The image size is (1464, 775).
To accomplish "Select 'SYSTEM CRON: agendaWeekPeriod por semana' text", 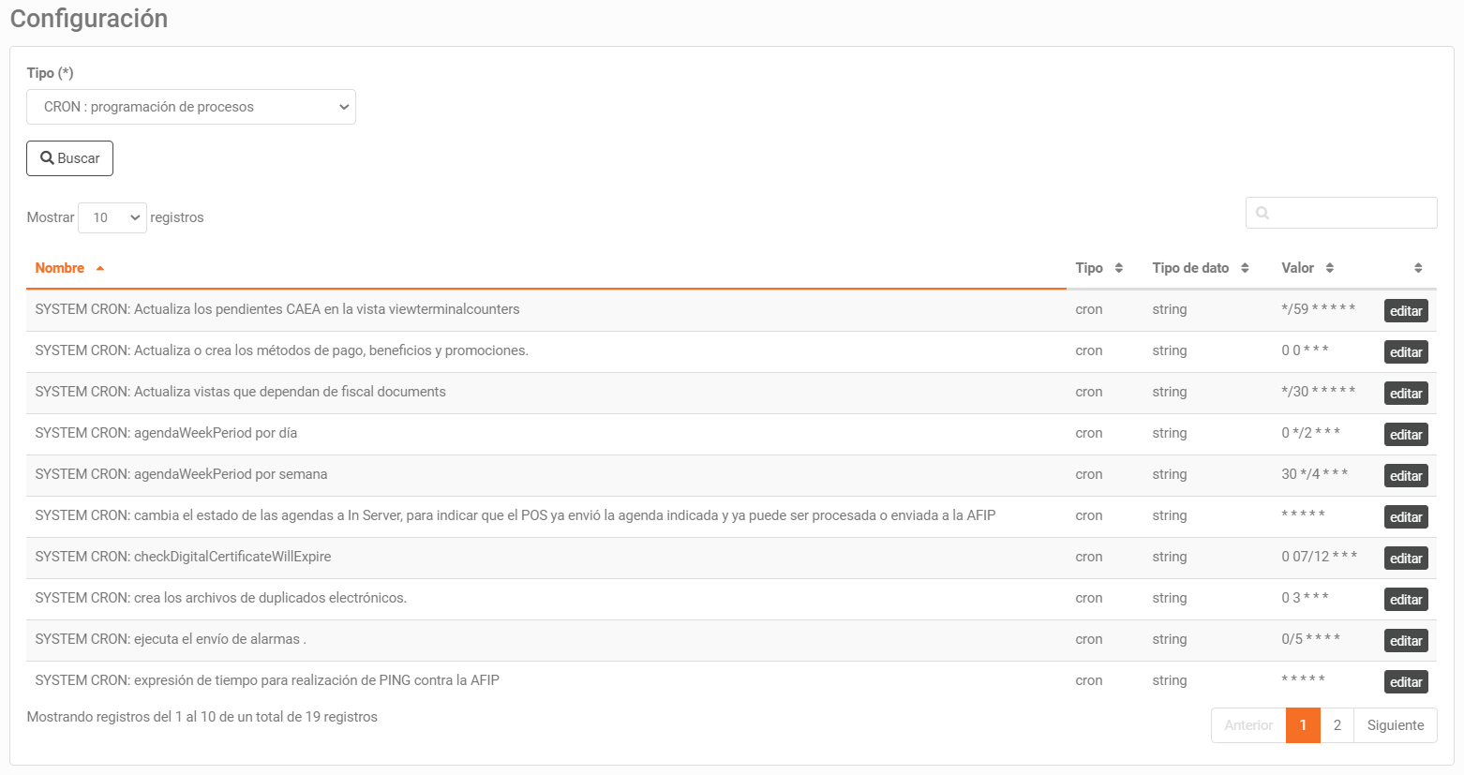I will (182, 474).
